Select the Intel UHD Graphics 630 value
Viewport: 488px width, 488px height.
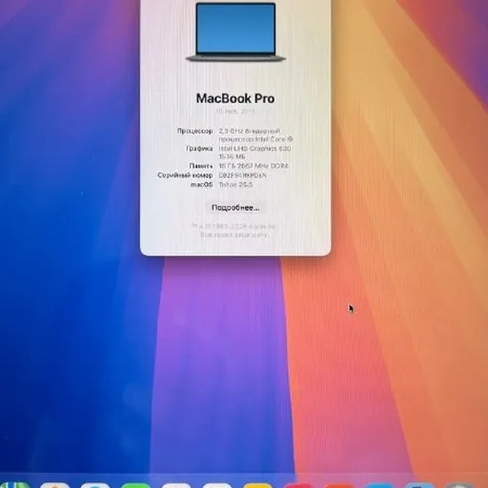[254, 152]
